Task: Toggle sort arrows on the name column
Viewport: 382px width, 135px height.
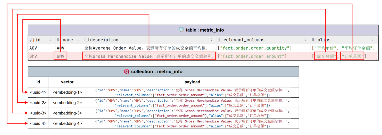Action: 78,40
